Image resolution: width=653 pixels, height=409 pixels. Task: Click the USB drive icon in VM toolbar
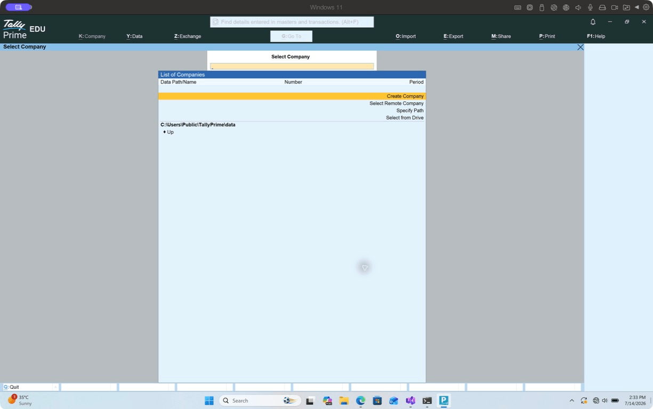[542, 7]
